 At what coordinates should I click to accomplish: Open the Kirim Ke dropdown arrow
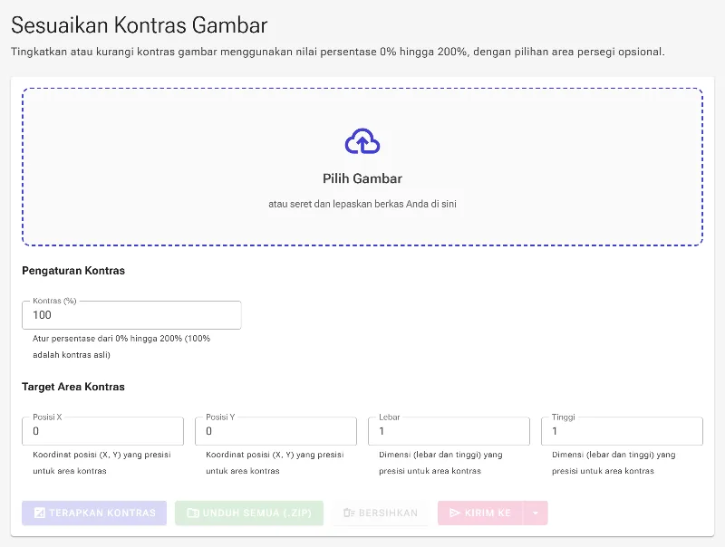536,513
